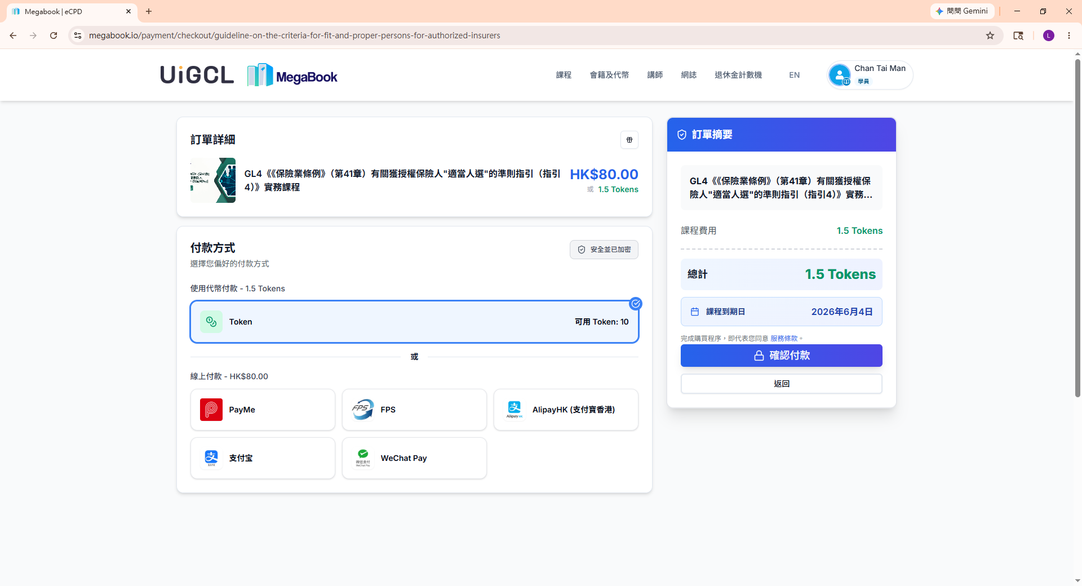Open the 服務條款 link
Viewport: 1082px width, 586px height.
click(x=784, y=339)
